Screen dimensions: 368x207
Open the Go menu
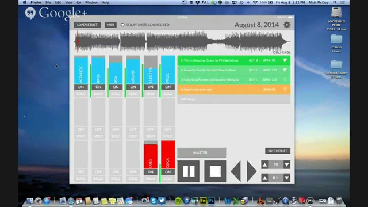tap(79, 2)
